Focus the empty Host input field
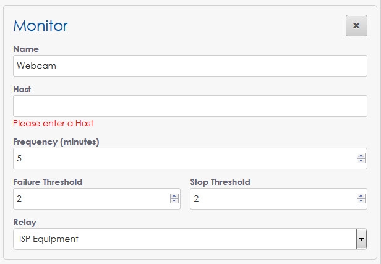The height and width of the screenshot is (264, 381). (x=190, y=106)
